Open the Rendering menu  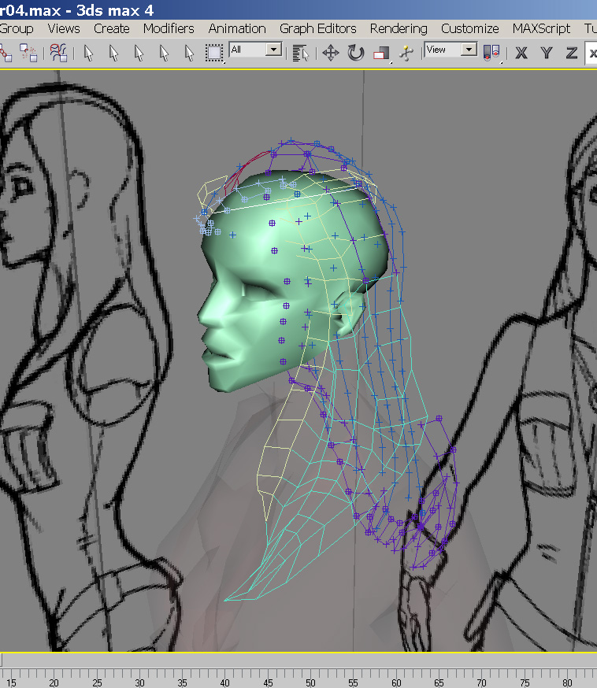[399, 28]
